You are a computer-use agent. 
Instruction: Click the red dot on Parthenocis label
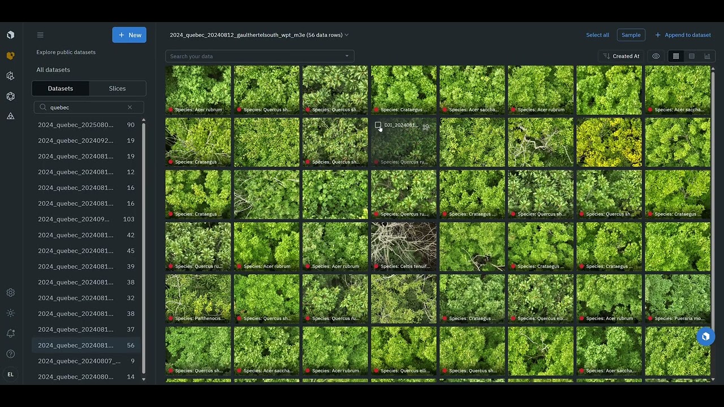(170, 318)
